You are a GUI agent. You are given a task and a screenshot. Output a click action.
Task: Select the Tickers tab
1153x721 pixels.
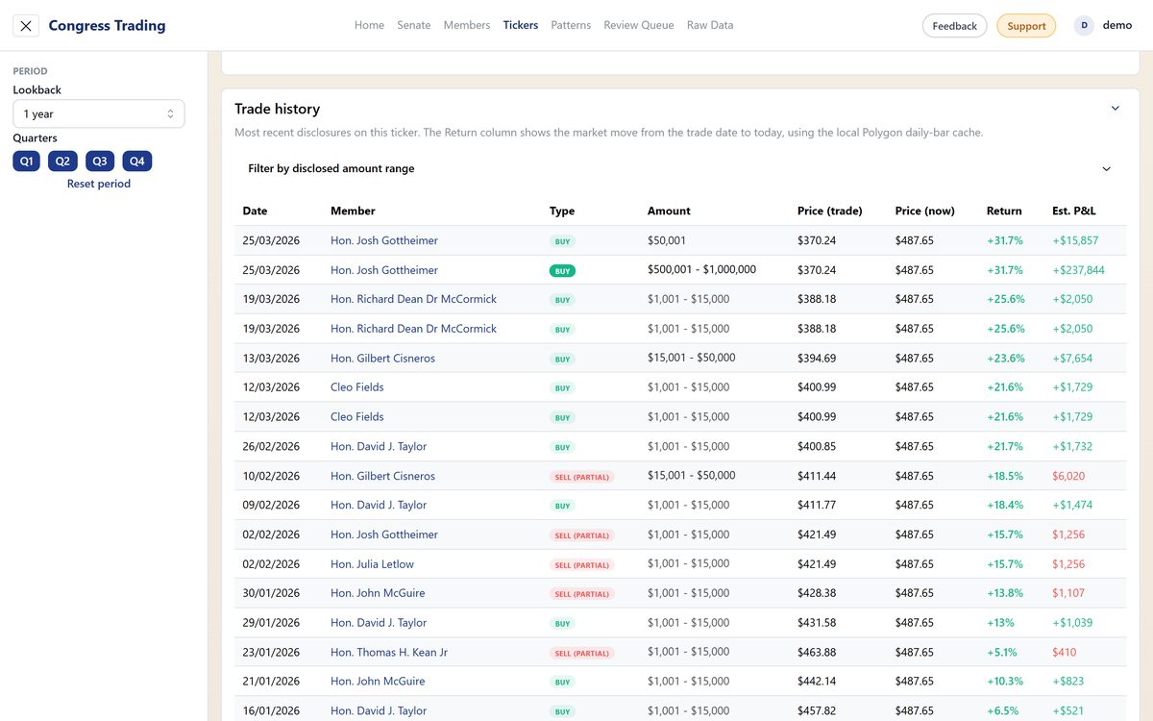pyautogui.click(x=521, y=25)
